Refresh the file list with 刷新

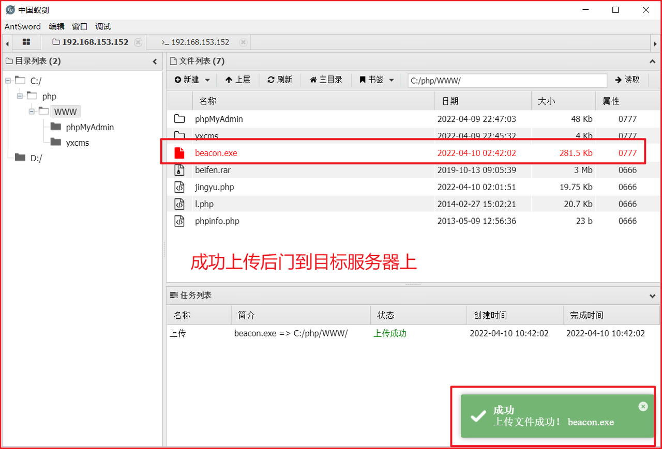pos(280,80)
